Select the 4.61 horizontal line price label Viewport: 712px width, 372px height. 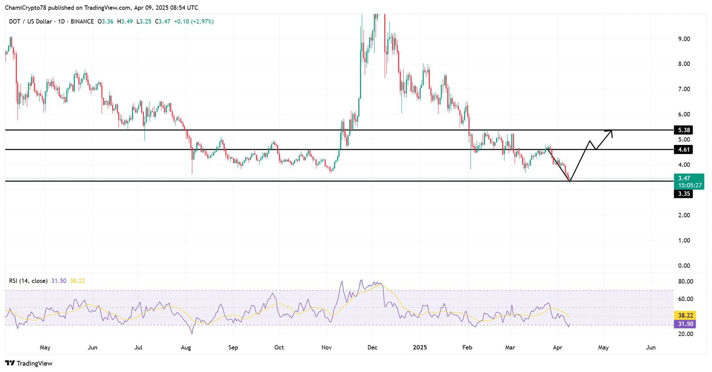click(x=683, y=150)
